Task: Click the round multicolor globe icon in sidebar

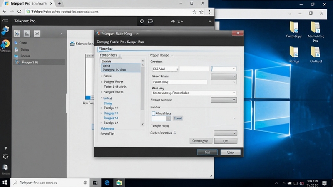Action: click(5, 44)
